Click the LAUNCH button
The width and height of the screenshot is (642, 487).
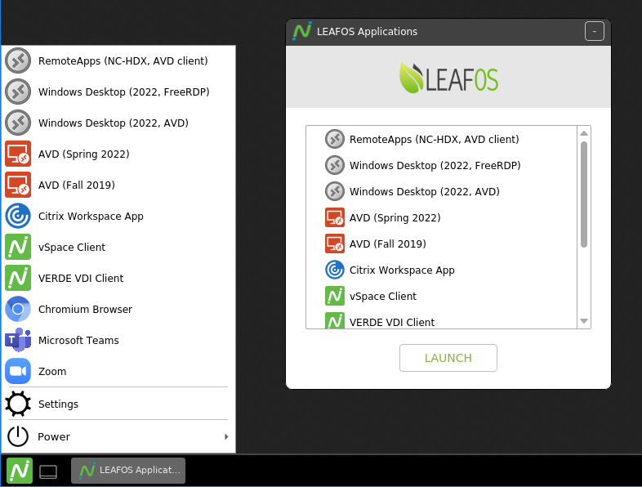click(448, 358)
